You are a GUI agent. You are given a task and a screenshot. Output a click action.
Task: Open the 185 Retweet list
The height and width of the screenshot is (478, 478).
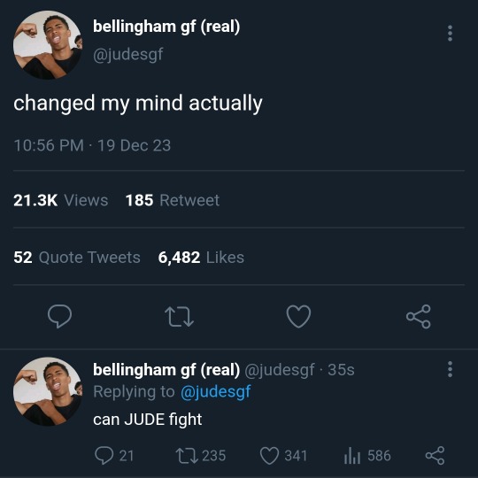pyautogui.click(x=173, y=200)
